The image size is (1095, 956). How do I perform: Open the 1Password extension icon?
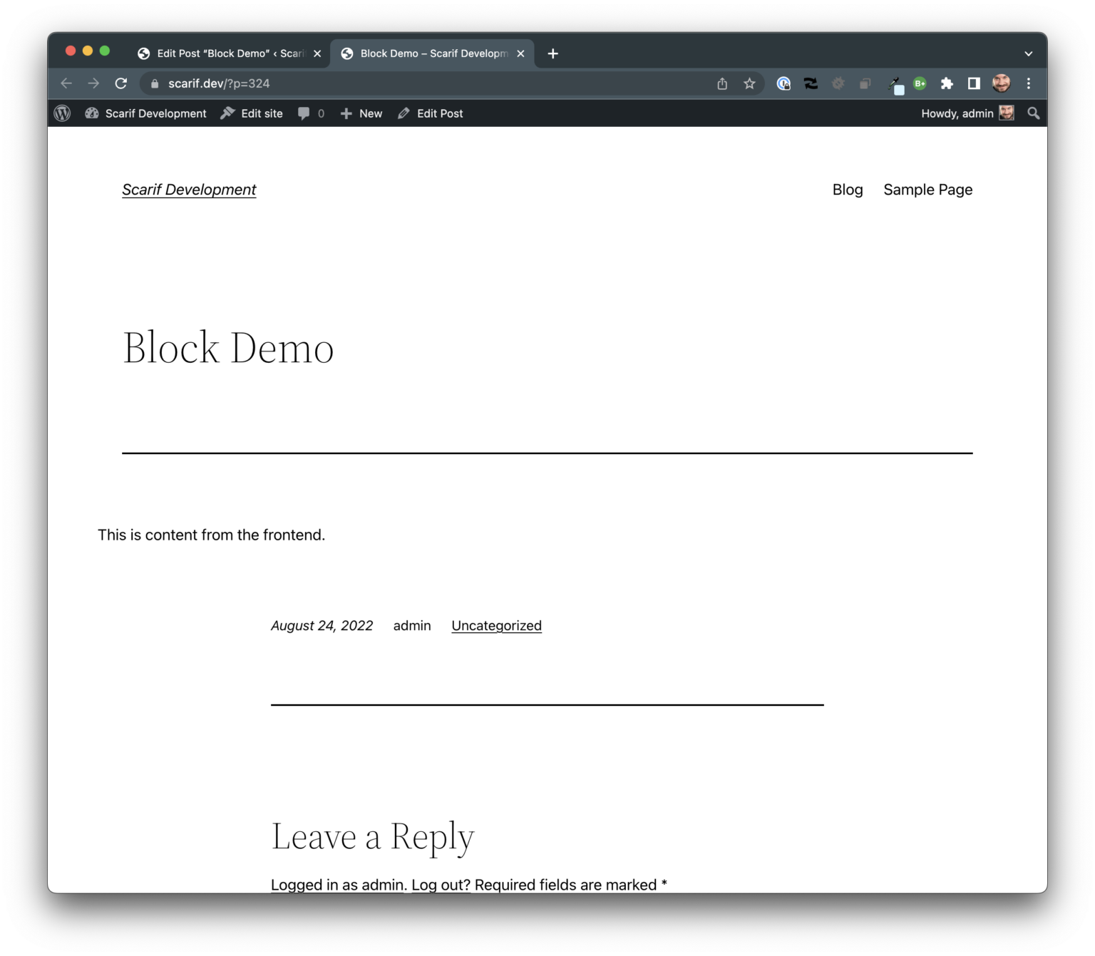[x=783, y=83]
